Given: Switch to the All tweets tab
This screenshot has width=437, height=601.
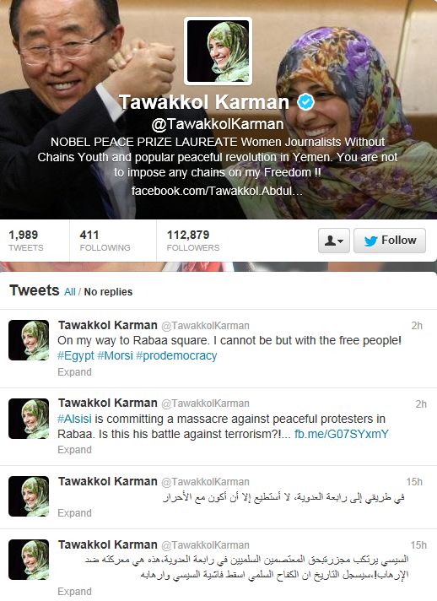Looking at the screenshot, I should tap(70, 292).
